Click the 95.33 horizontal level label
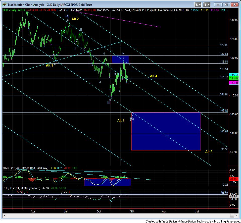241x223 pixels. pyautogui.click(x=225, y=149)
